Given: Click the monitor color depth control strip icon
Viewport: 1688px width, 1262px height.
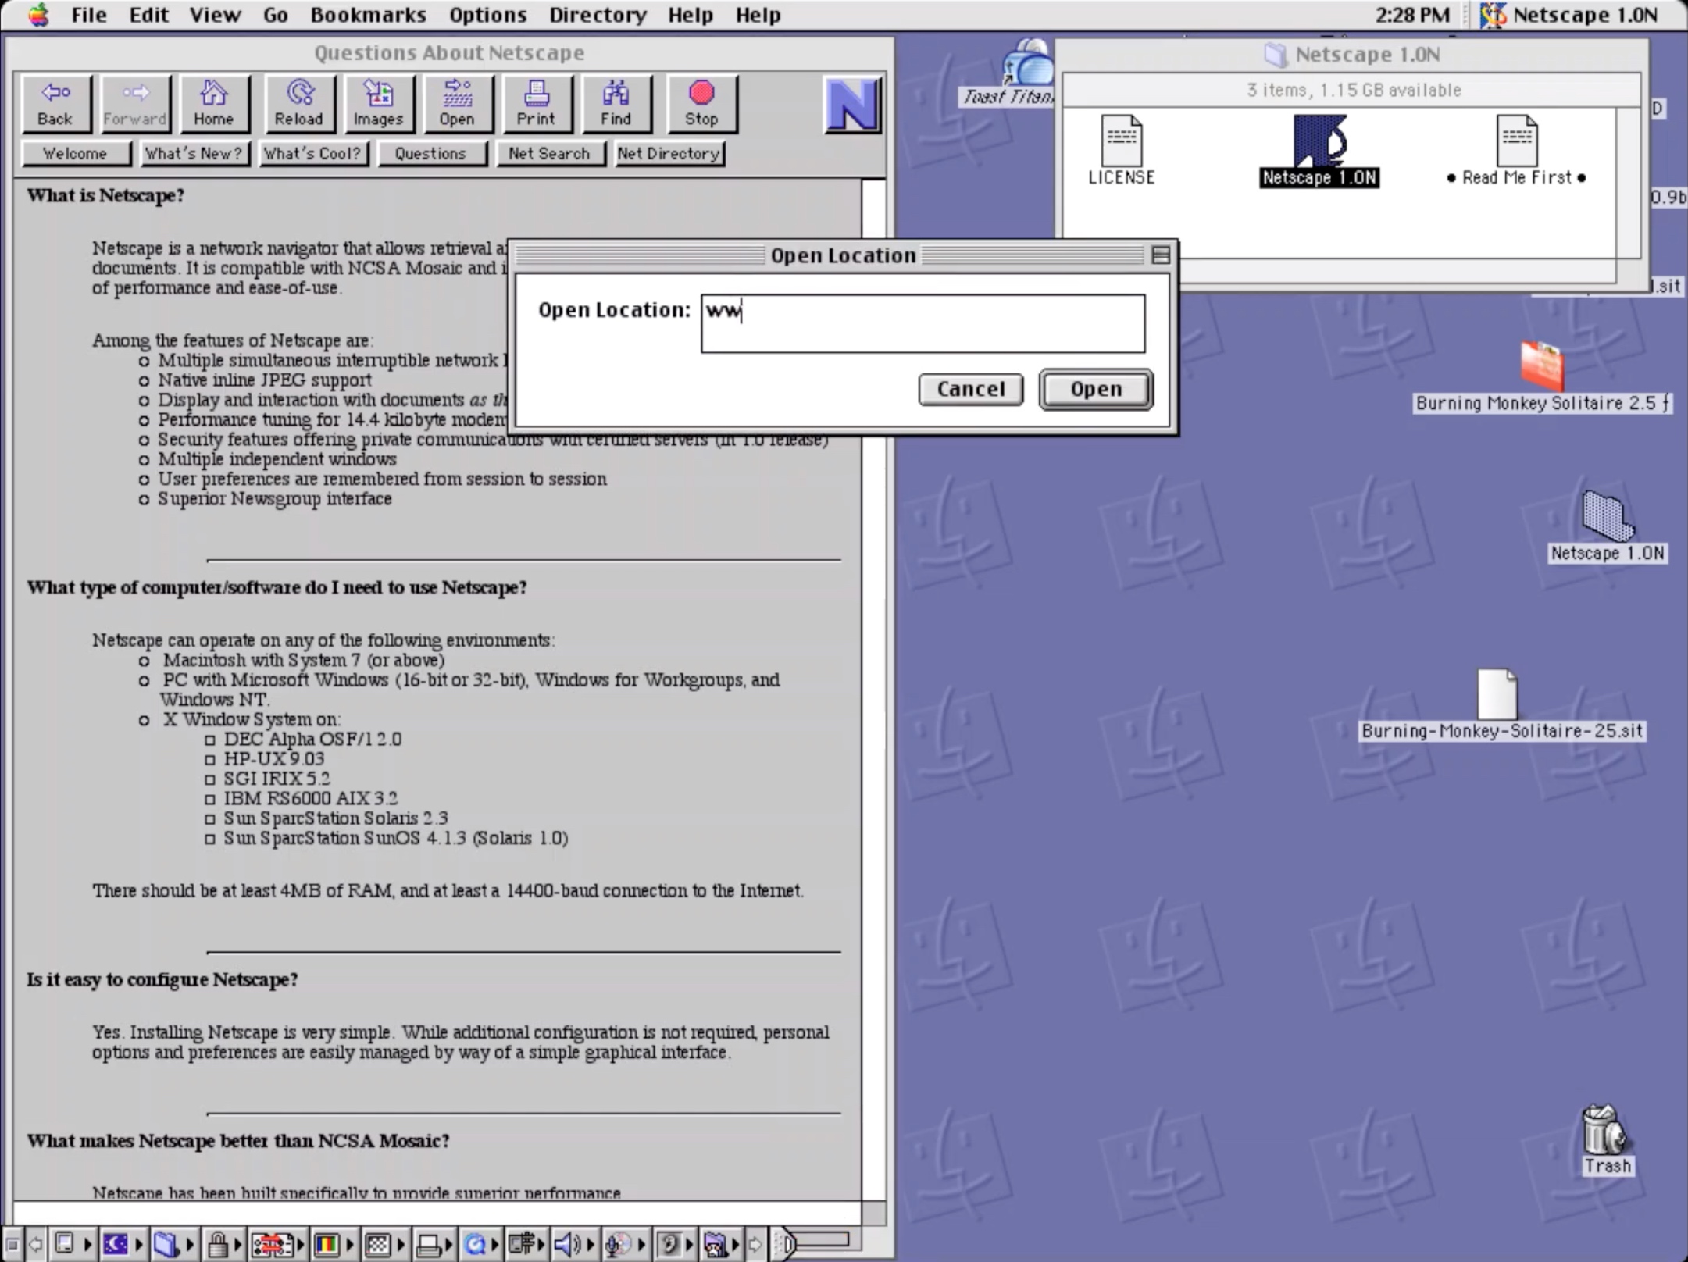Looking at the screenshot, I should tap(327, 1244).
